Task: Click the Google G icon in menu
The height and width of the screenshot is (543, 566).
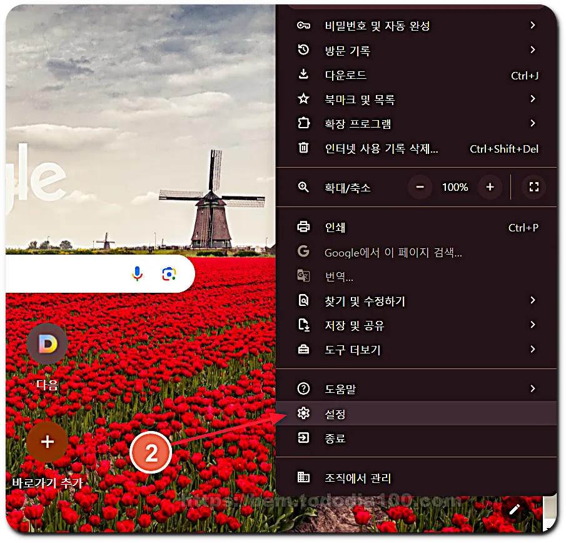Action: click(x=303, y=251)
